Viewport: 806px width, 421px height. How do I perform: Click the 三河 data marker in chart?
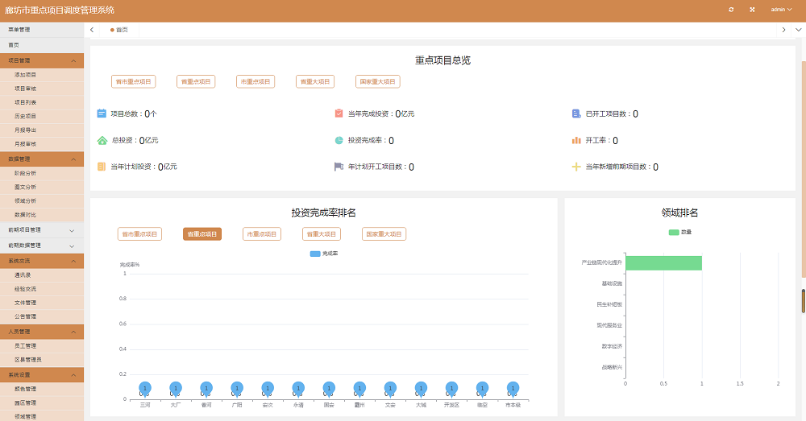[144, 389]
